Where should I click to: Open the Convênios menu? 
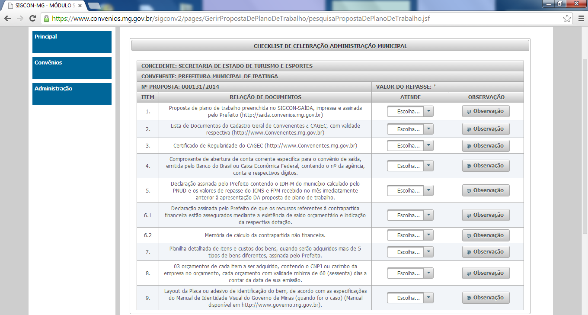[x=72, y=68]
